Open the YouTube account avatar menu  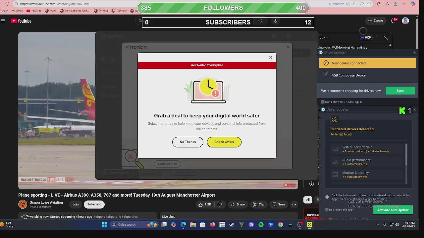405,20
